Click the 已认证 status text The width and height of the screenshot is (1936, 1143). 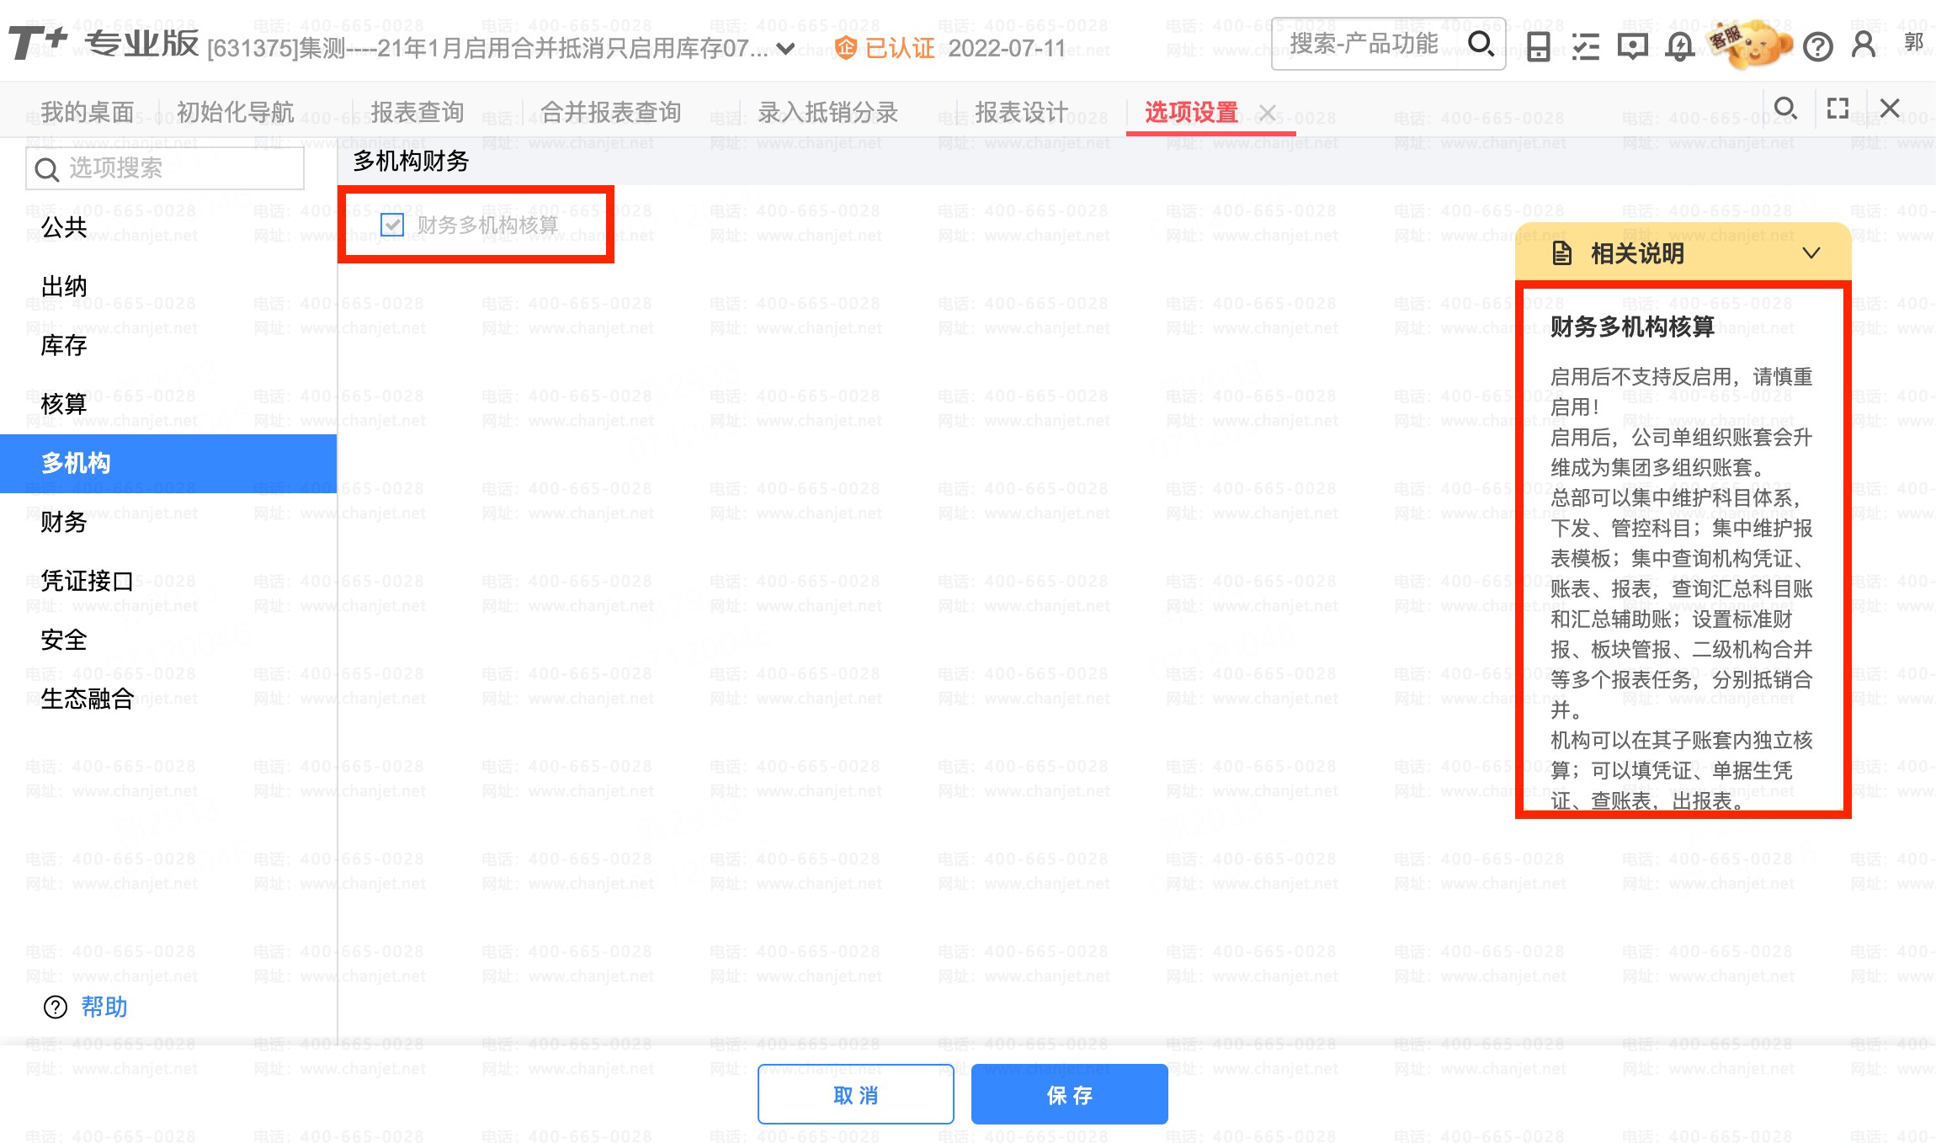pyautogui.click(x=900, y=48)
